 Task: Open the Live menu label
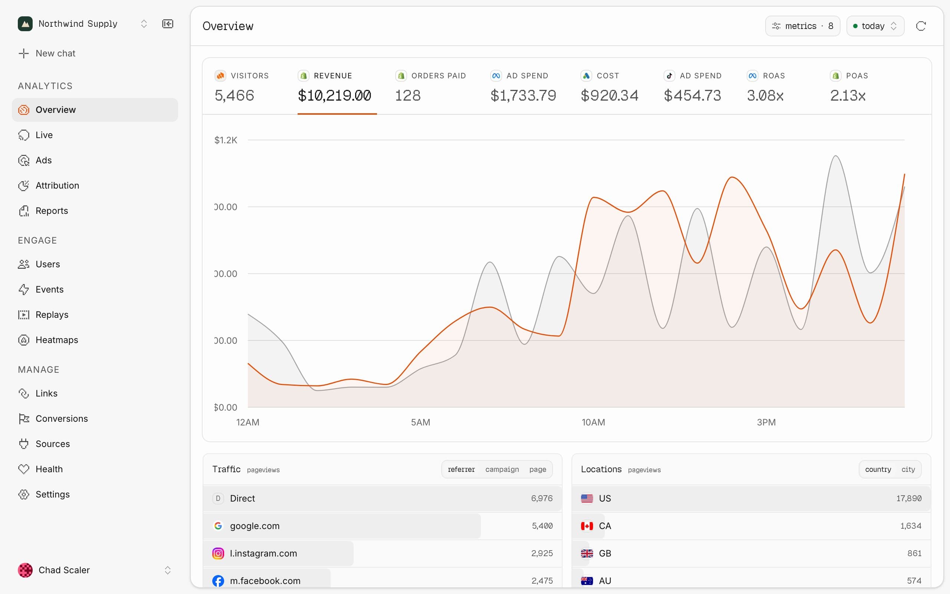click(x=44, y=135)
